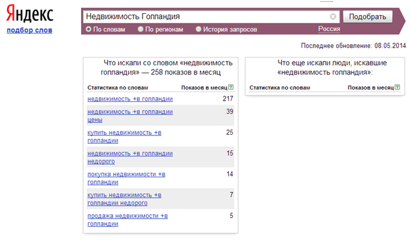The width and height of the screenshot is (410, 242).
Task: Open query продажа недвижимости +в голландии
Action: (x=128, y=220)
